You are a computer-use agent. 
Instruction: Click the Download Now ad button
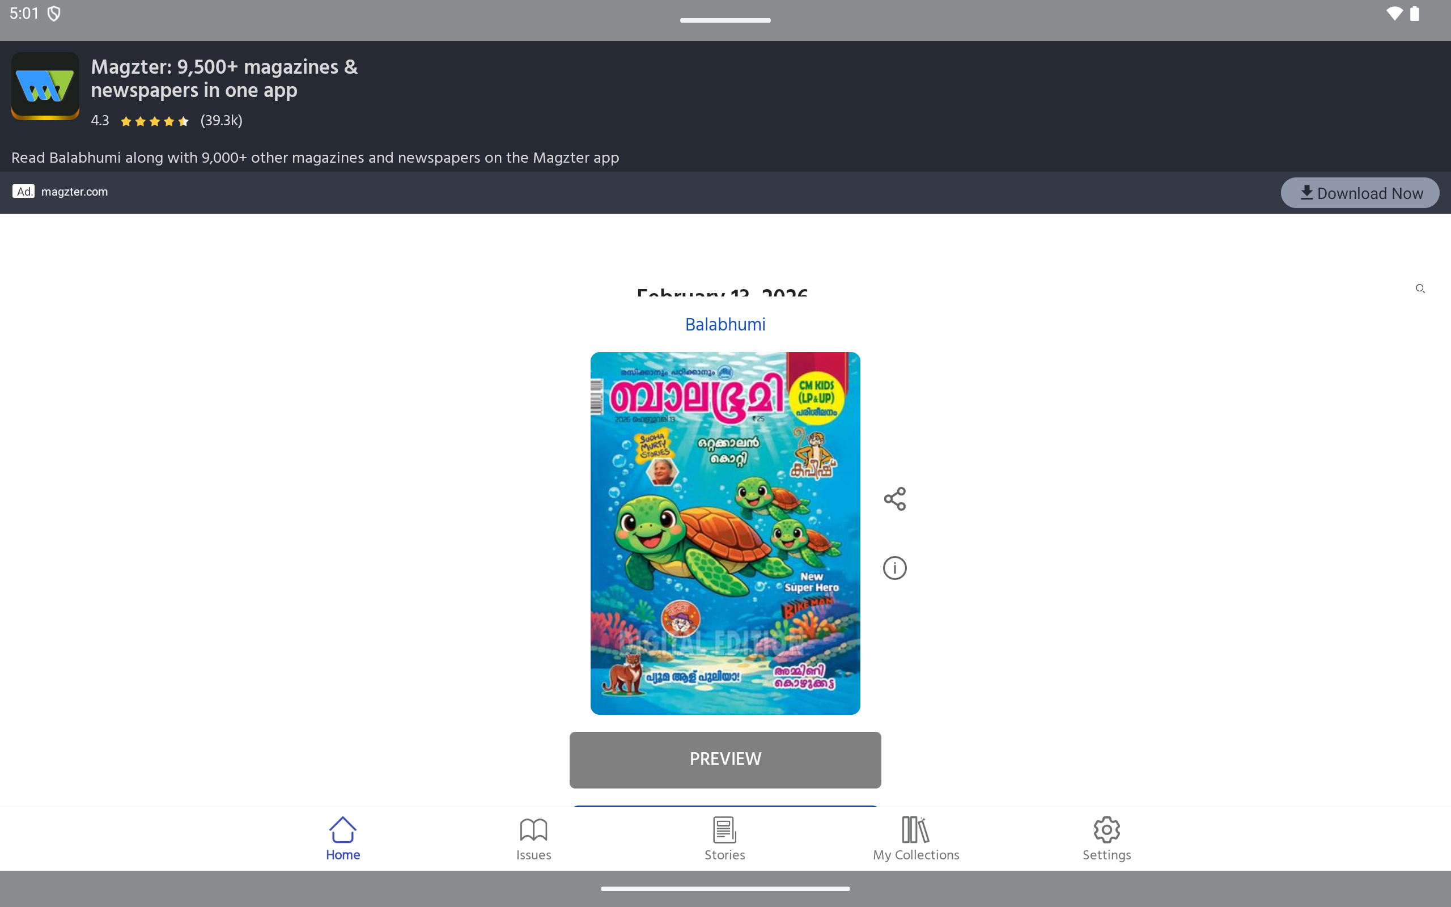1359,193
